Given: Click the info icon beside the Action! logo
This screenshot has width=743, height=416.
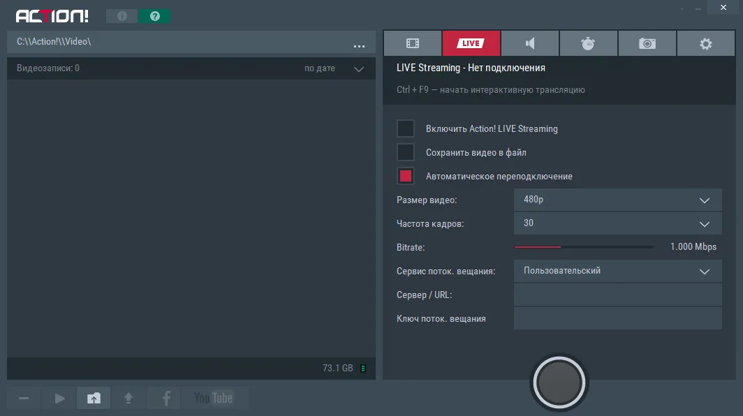Looking at the screenshot, I should tap(122, 16).
